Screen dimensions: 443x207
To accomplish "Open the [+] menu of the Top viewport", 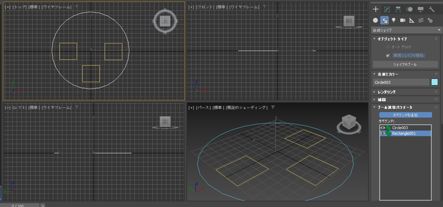I will (7, 7).
